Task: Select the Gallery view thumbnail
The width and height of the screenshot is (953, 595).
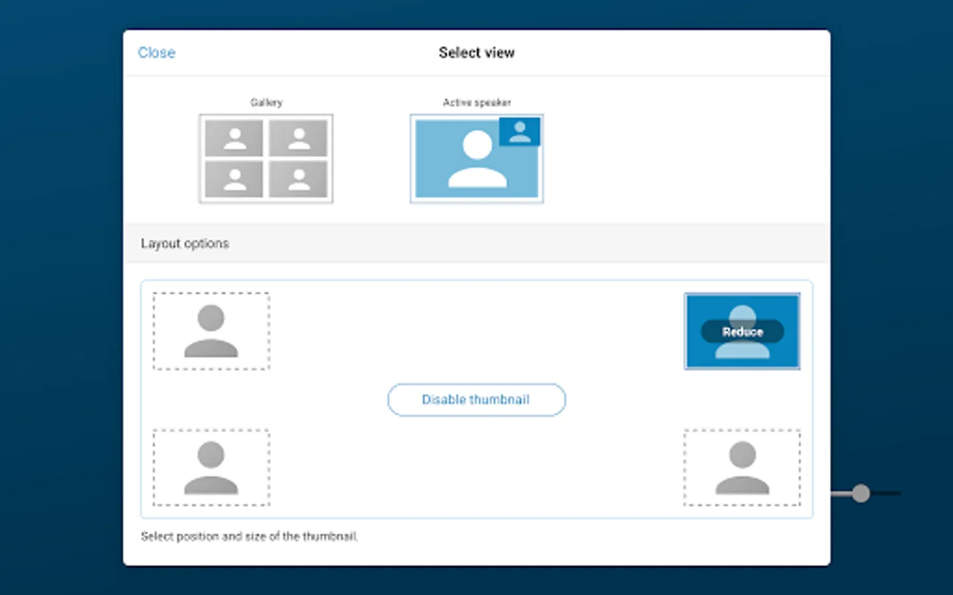Action: coord(266,159)
